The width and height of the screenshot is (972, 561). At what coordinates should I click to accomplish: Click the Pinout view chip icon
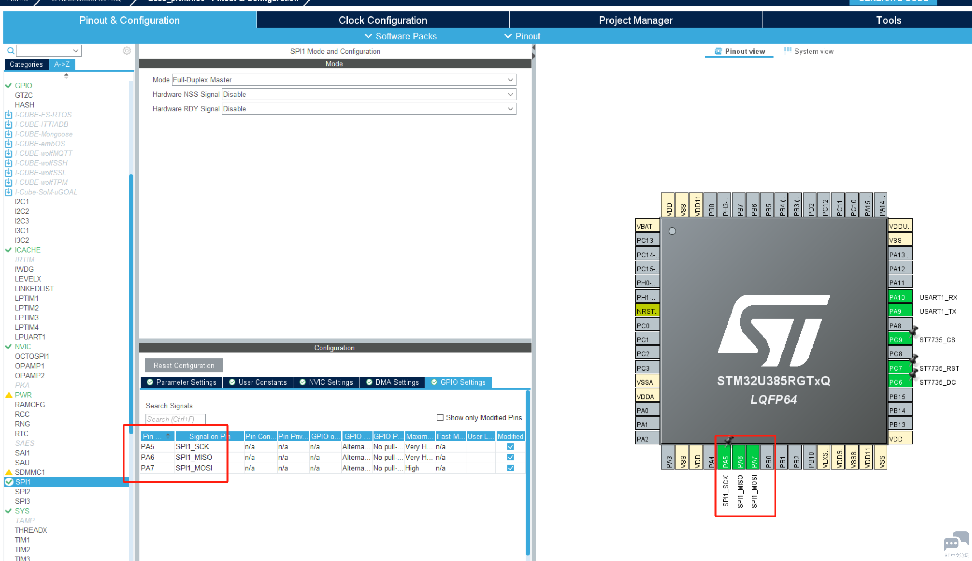pyautogui.click(x=718, y=51)
